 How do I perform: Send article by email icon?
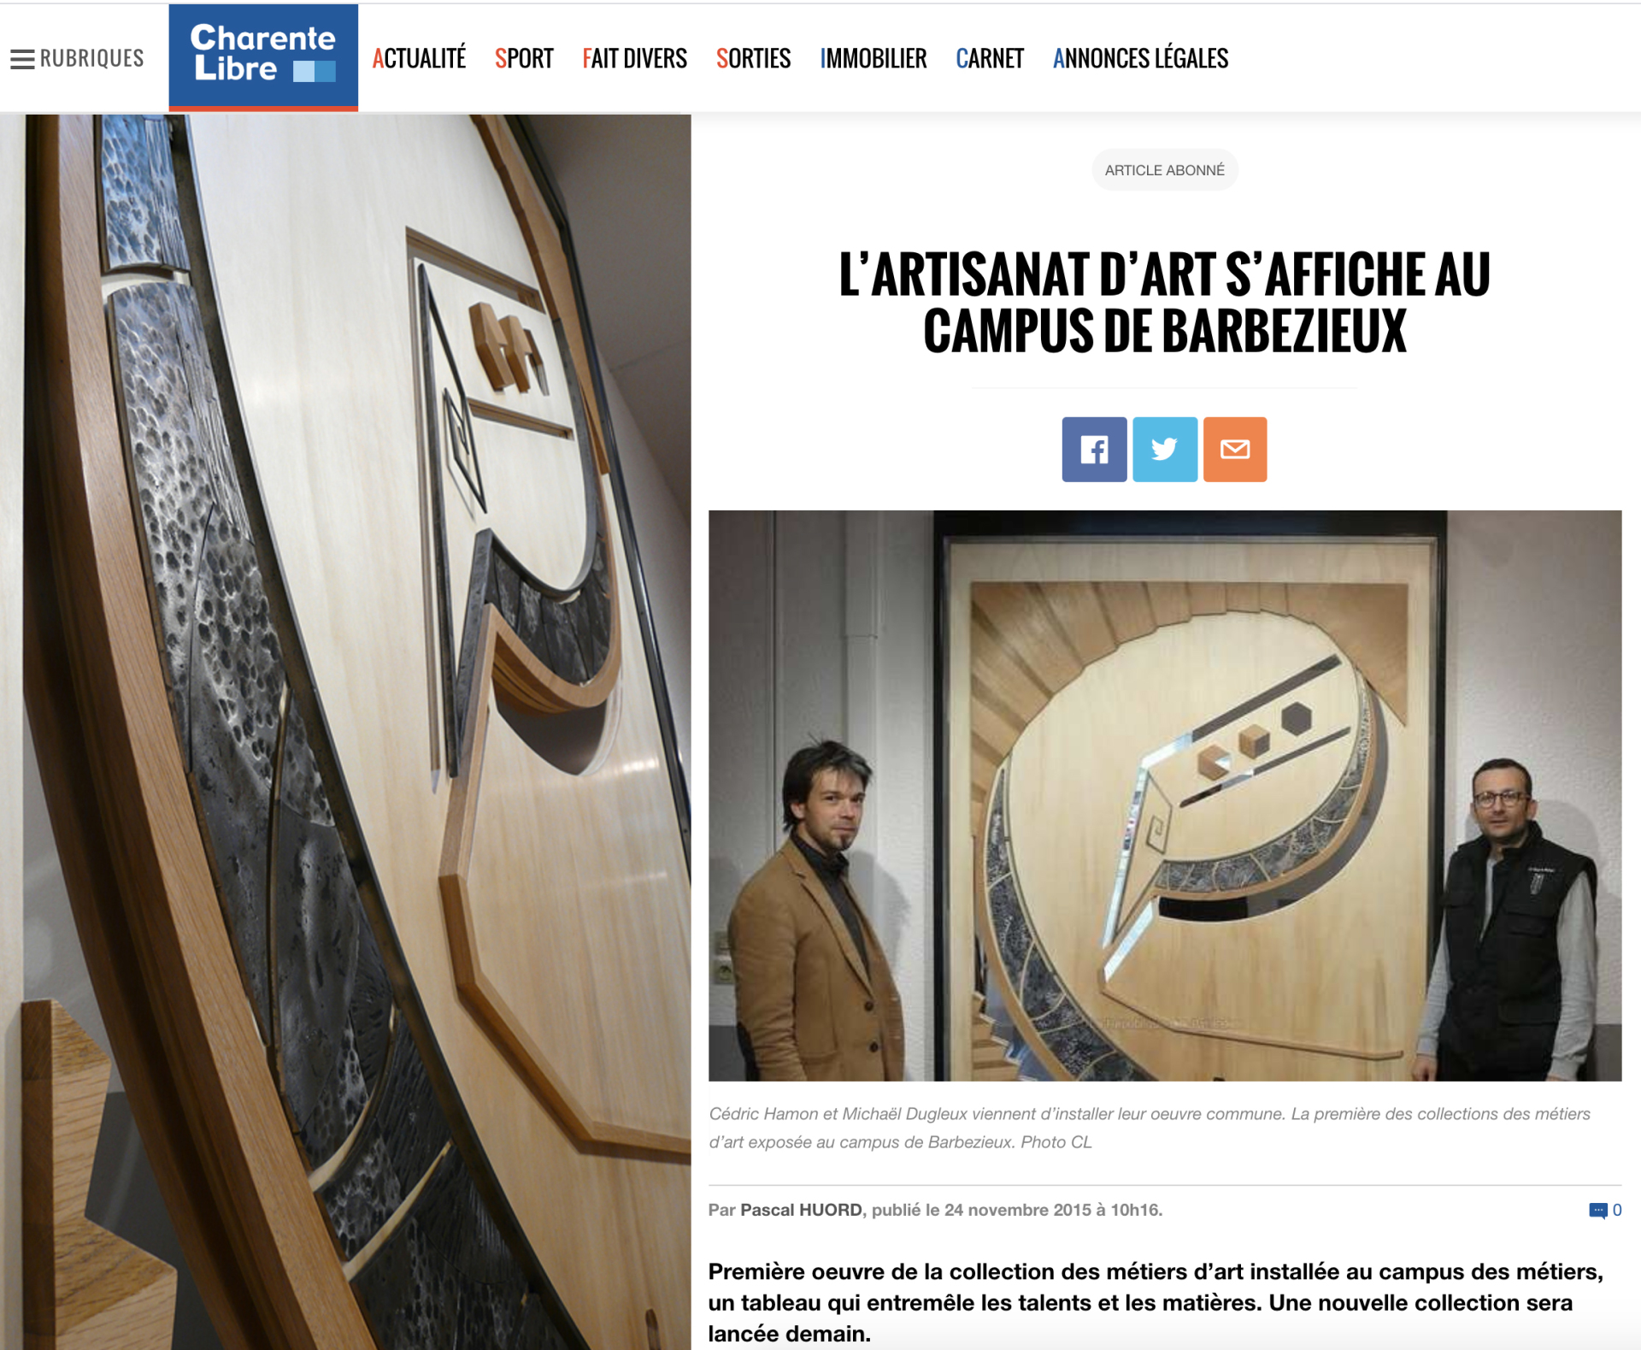(x=1235, y=449)
